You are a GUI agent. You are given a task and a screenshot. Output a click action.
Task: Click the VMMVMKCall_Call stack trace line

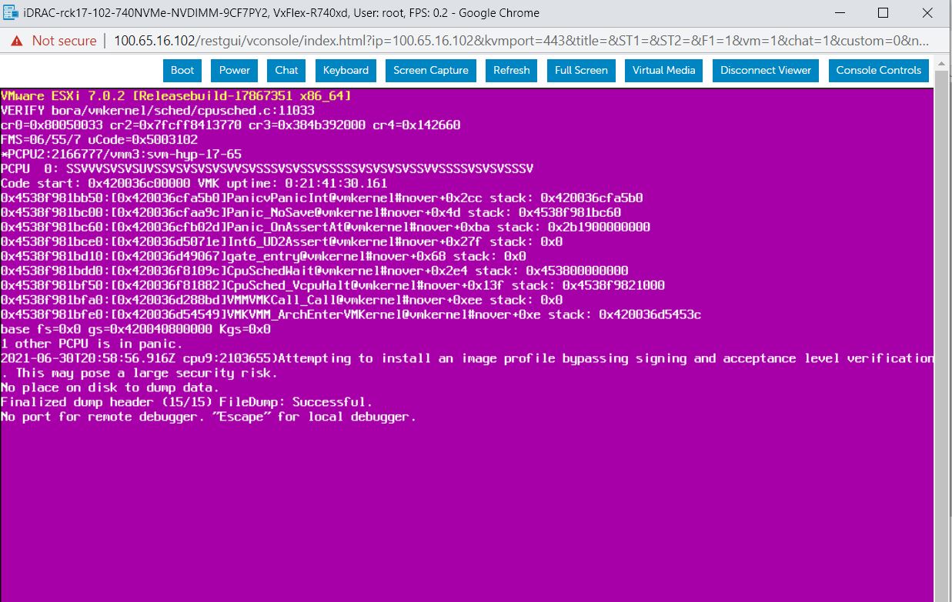(x=282, y=300)
